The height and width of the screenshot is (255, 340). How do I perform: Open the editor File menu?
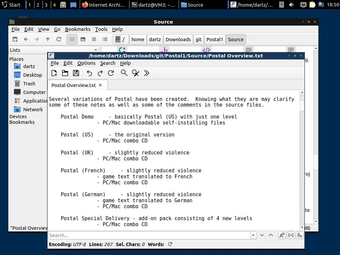click(55, 63)
